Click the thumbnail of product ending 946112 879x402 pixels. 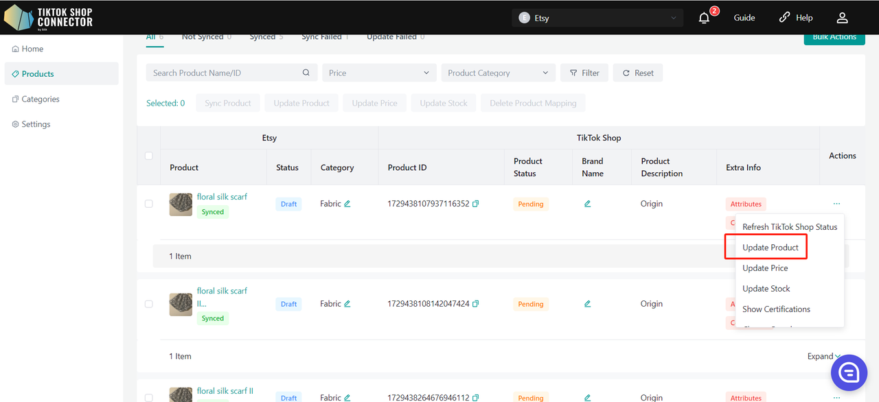point(181,395)
